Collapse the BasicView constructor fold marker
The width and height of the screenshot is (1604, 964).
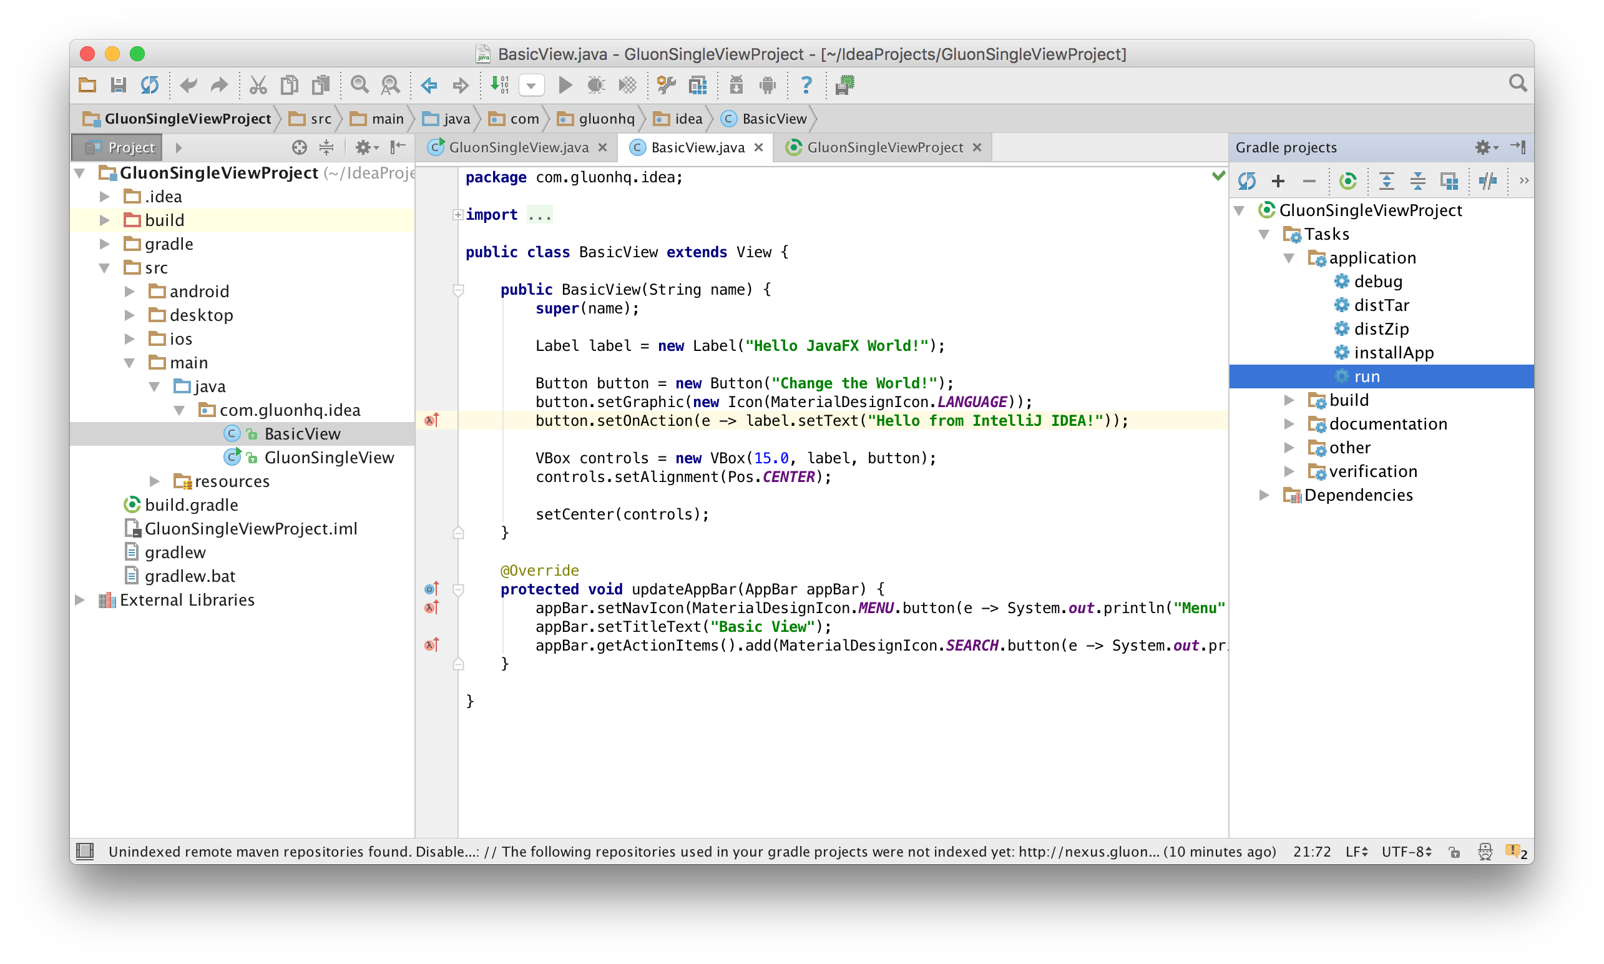458,290
